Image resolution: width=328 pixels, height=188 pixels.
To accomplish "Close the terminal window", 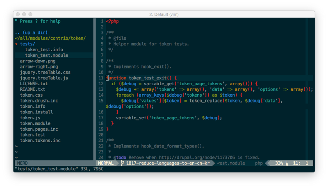I will (x=18, y=14).
